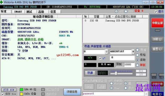Click the 寻道 seek button

tap(90, 73)
